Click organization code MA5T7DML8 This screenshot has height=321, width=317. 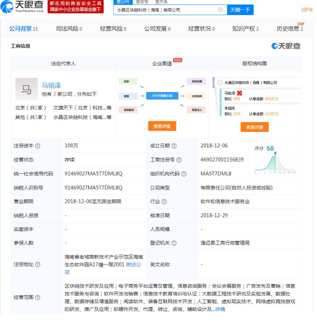pos(216,174)
